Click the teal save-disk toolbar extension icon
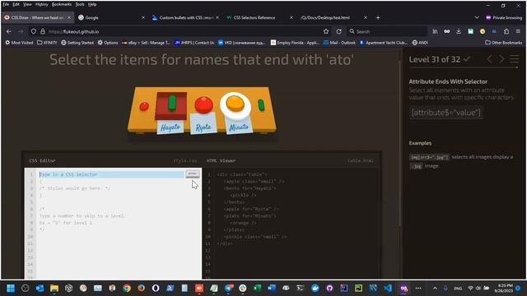 pyautogui.click(x=470, y=31)
